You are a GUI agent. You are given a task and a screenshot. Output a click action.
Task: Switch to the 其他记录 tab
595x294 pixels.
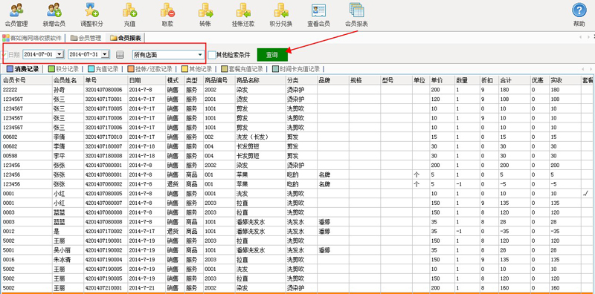pos(197,69)
